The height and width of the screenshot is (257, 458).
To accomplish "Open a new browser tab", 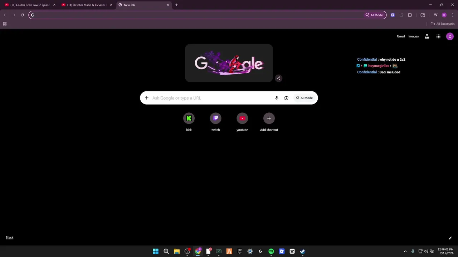I will pos(176,5).
